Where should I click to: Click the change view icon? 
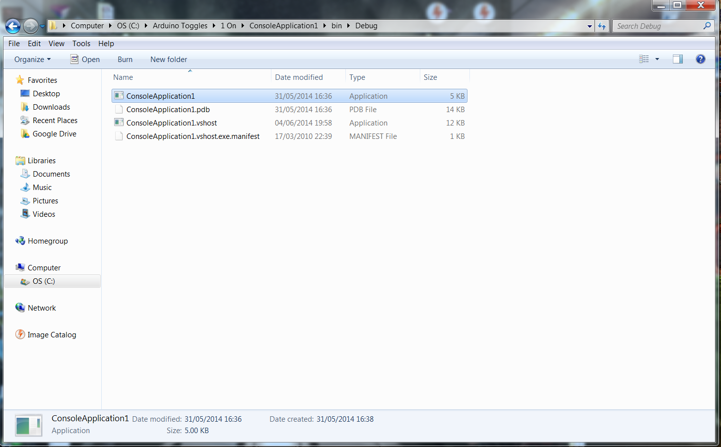tap(644, 59)
